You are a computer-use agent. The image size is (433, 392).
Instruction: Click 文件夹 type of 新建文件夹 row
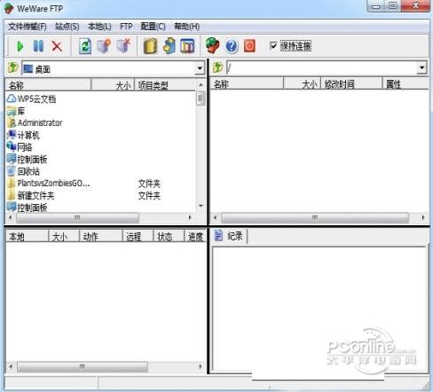(149, 196)
